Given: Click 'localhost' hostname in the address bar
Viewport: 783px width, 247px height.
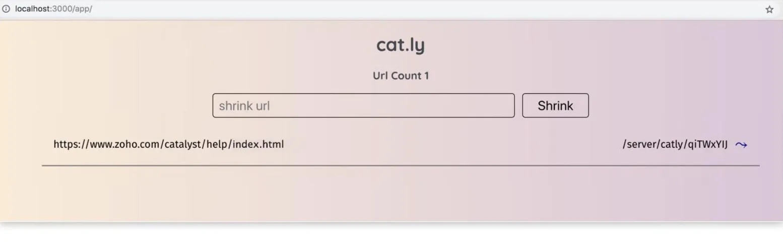Looking at the screenshot, I should pos(33,9).
